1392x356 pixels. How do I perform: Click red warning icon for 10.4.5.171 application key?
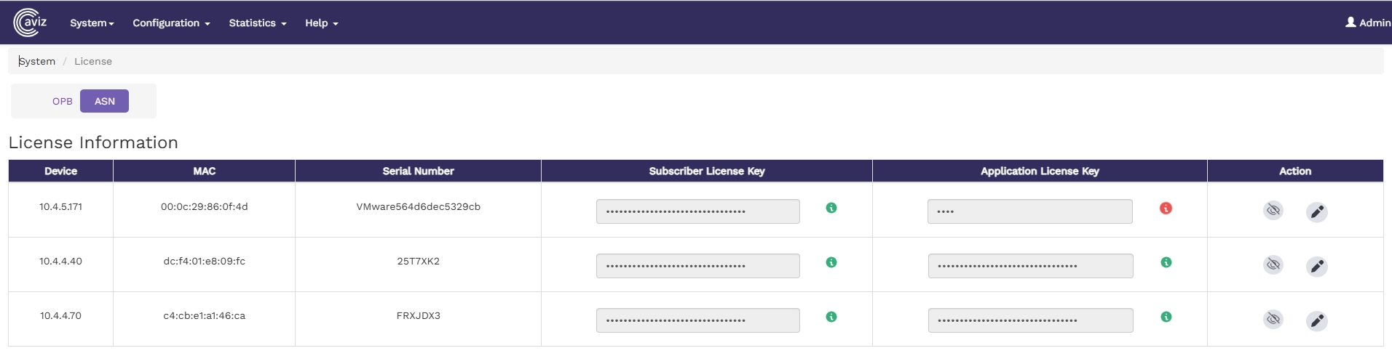tap(1166, 209)
